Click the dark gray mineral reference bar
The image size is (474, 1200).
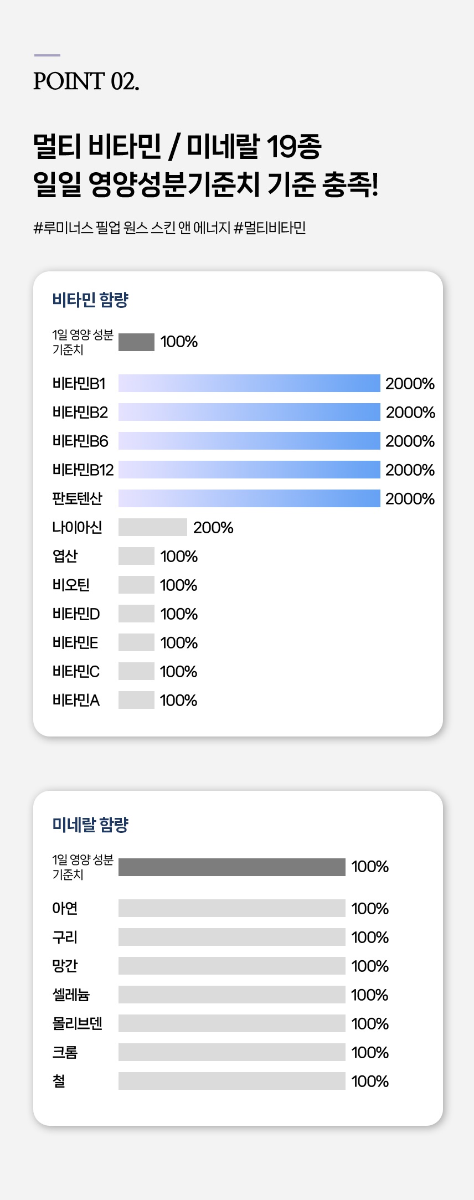coord(232,867)
